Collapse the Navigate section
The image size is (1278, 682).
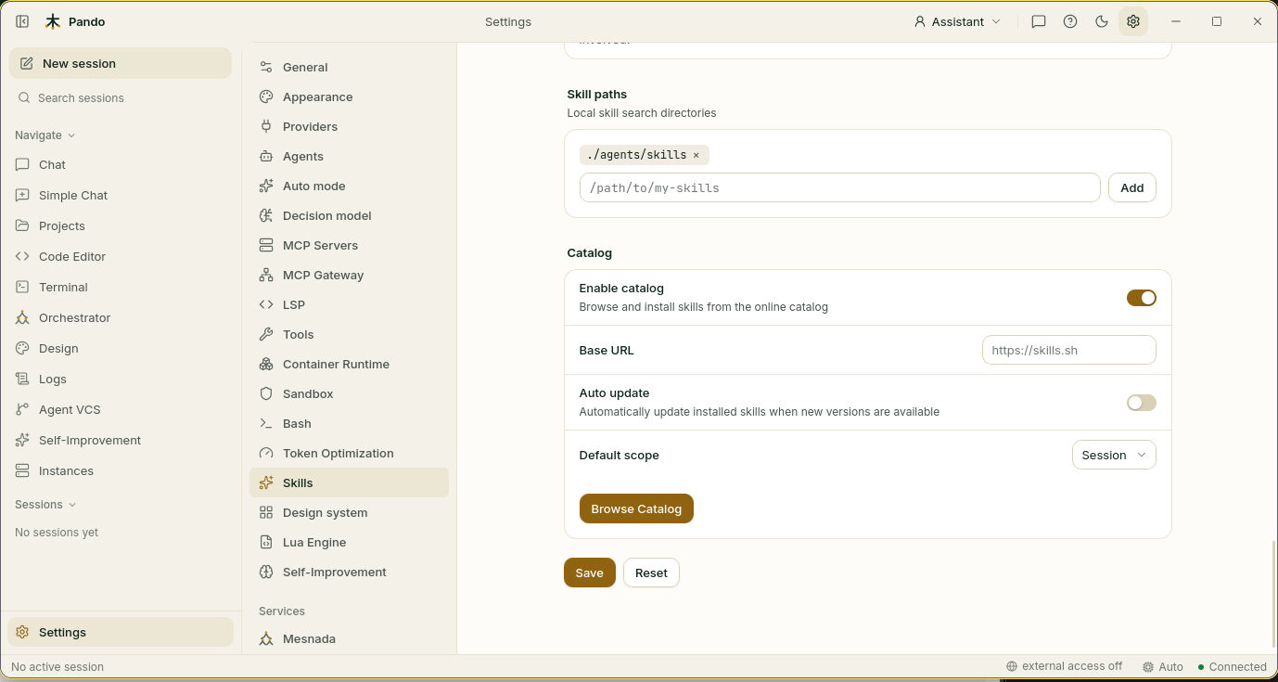click(x=45, y=135)
